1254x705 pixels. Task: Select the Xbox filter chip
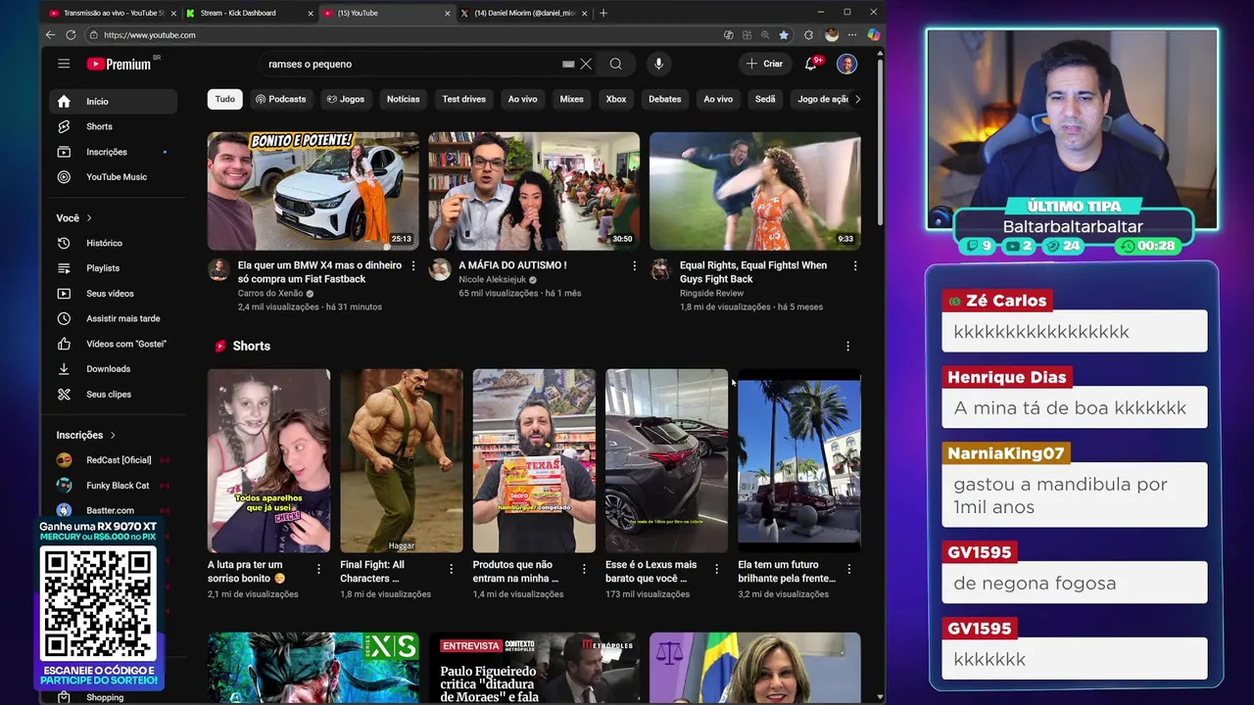click(x=615, y=99)
